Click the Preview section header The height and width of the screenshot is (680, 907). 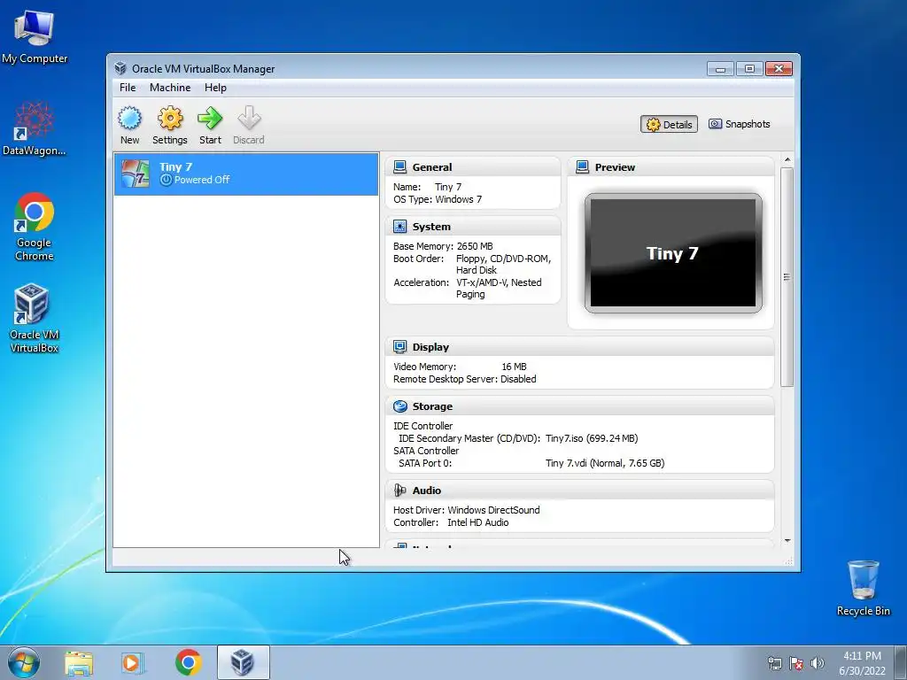(671, 167)
